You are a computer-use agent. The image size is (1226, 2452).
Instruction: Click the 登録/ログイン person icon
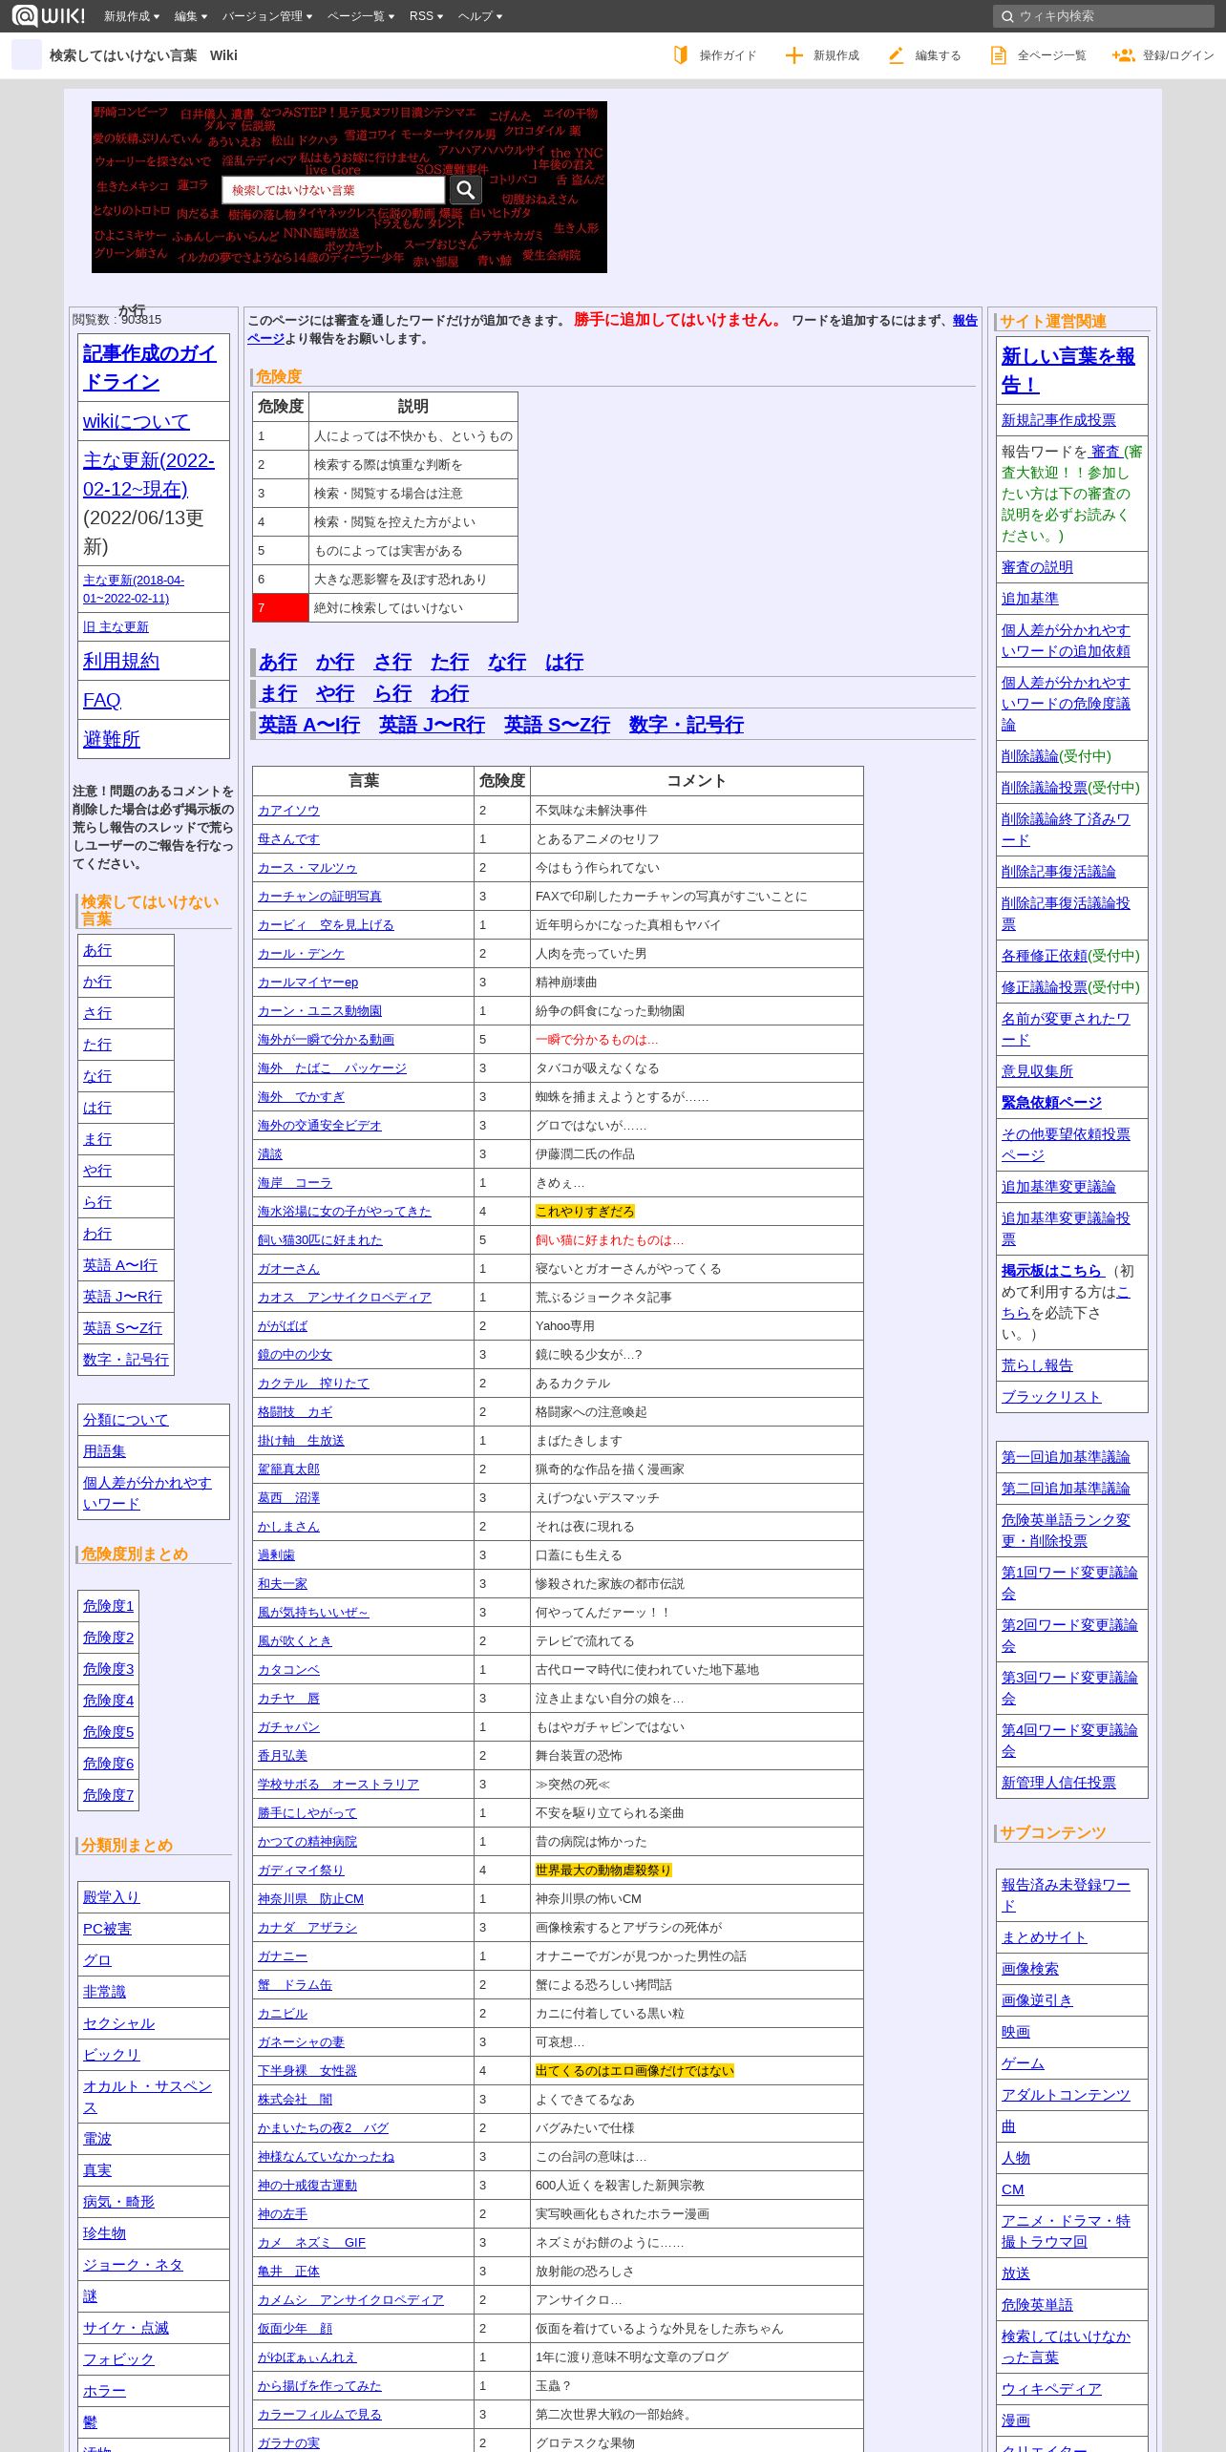click(x=1123, y=55)
